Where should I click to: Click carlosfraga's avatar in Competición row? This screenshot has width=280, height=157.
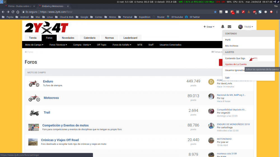coord(211,126)
